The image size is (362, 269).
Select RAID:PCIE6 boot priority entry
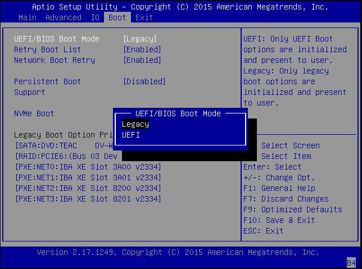point(66,156)
